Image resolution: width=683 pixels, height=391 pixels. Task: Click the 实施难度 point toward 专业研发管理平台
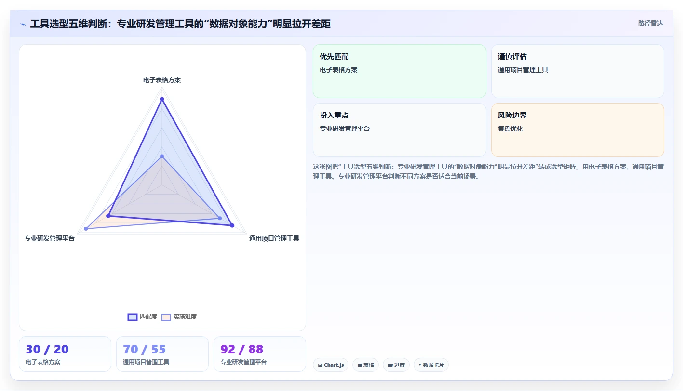pos(86,228)
